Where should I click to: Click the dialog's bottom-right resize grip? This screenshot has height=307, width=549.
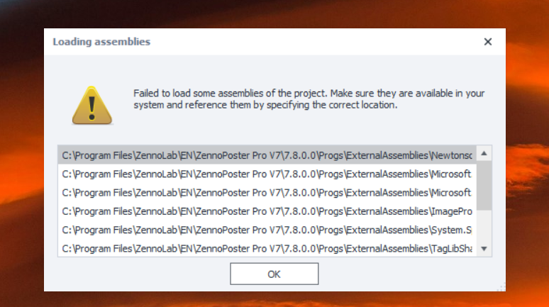[501, 287]
